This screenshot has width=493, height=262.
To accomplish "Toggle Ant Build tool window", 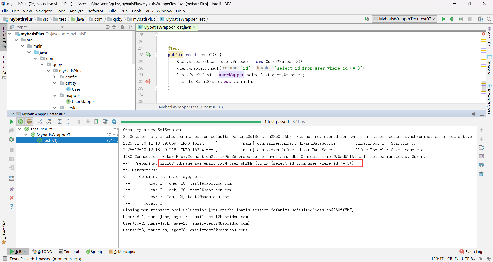I will point(489,37).
